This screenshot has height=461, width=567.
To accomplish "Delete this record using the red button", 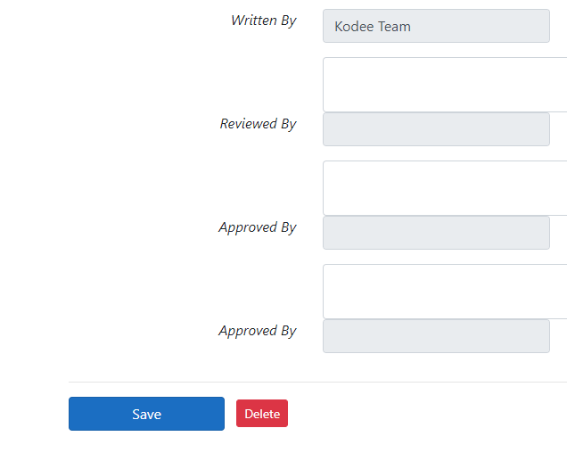I will point(262,414).
